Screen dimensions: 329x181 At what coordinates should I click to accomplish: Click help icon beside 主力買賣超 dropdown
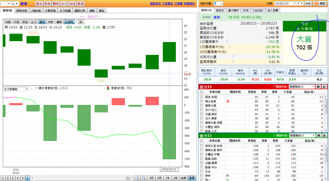(31, 89)
